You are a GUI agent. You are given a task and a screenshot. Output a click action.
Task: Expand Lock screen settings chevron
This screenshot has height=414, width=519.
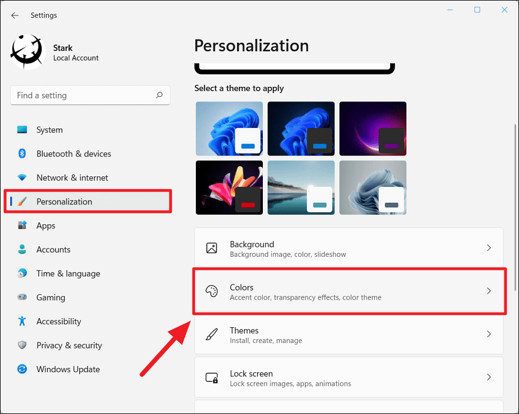(x=489, y=377)
